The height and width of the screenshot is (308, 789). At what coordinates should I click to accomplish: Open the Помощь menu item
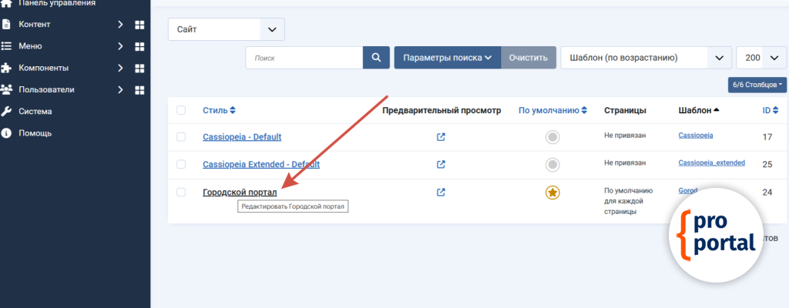35,132
